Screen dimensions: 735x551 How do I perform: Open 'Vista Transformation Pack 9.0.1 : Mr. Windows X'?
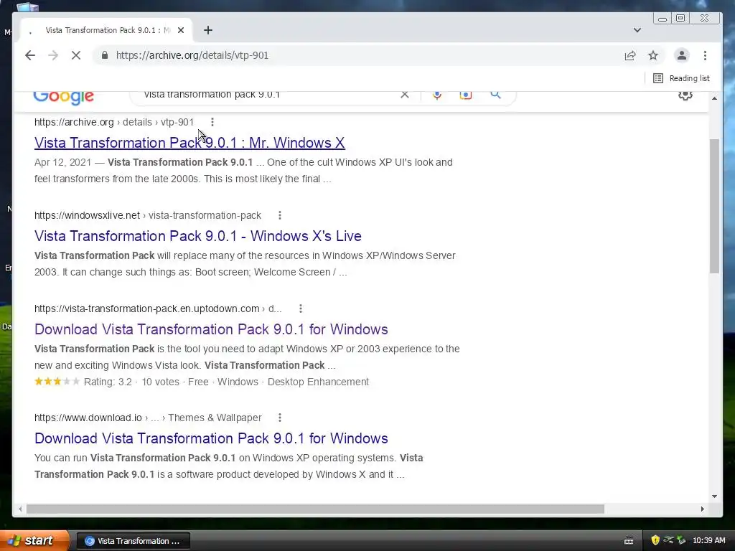[x=189, y=143]
